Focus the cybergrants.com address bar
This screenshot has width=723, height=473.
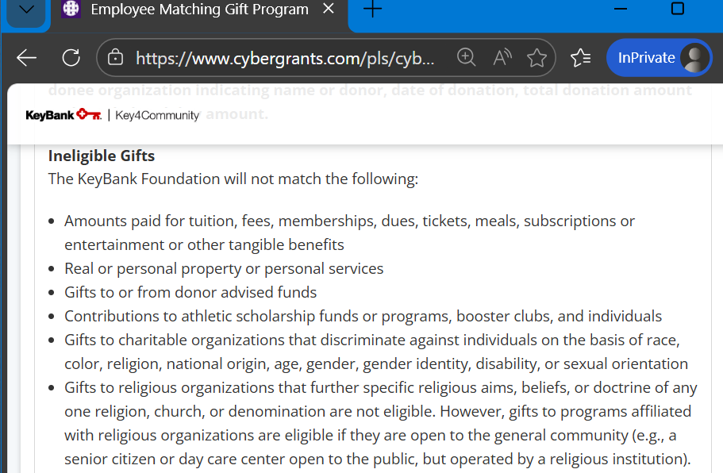pyautogui.click(x=285, y=58)
